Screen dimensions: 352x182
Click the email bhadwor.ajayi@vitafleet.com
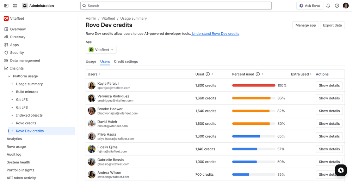point(117,113)
